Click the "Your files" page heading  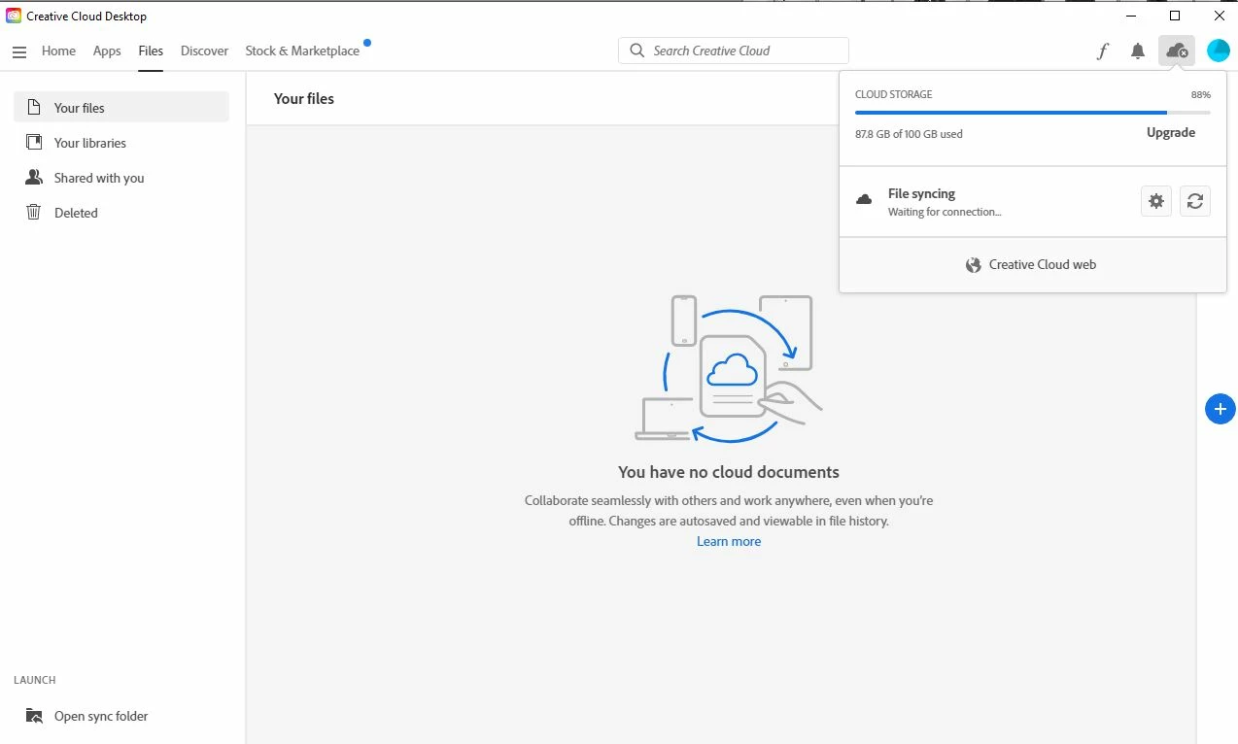304,98
